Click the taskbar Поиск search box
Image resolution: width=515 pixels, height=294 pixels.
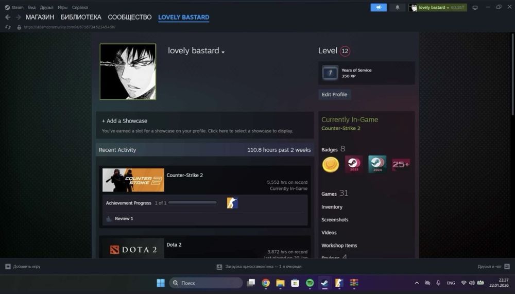206,283
